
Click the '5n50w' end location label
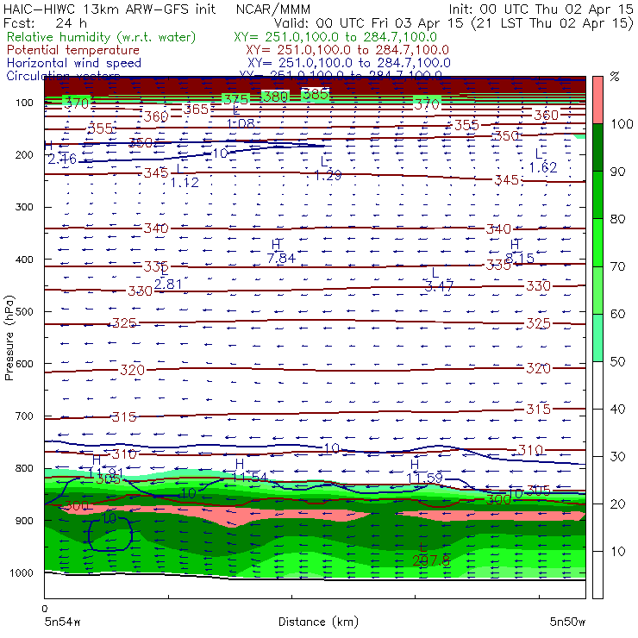[567, 622]
